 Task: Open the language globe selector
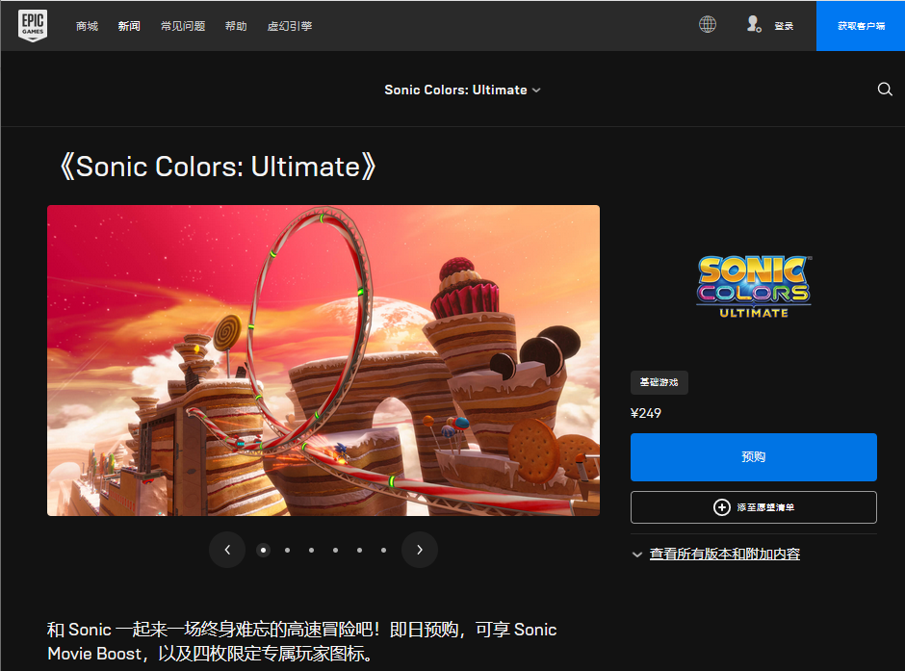[x=708, y=24]
